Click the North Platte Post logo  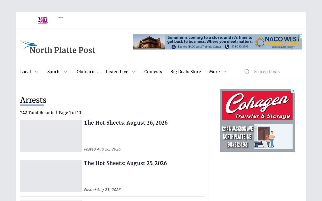tap(58, 47)
